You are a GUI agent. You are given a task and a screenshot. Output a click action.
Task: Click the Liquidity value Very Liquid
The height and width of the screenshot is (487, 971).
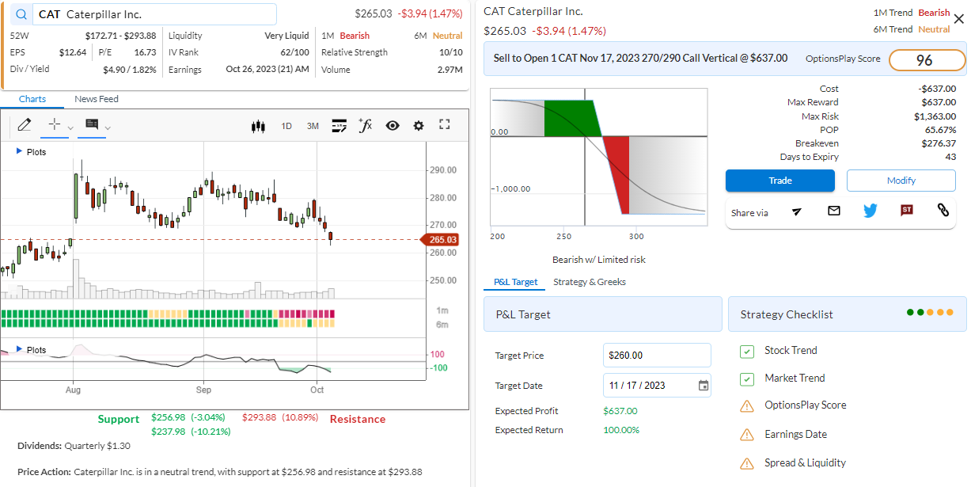point(286,36)
